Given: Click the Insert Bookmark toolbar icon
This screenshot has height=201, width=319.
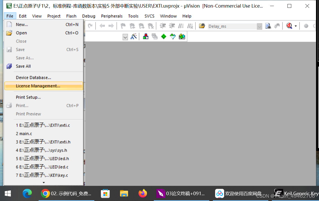Looking at the screenshot, I should (123, 26).
